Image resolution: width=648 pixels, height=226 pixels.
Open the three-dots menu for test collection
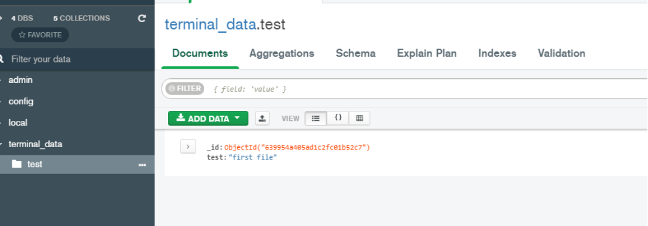pos(142,165)
